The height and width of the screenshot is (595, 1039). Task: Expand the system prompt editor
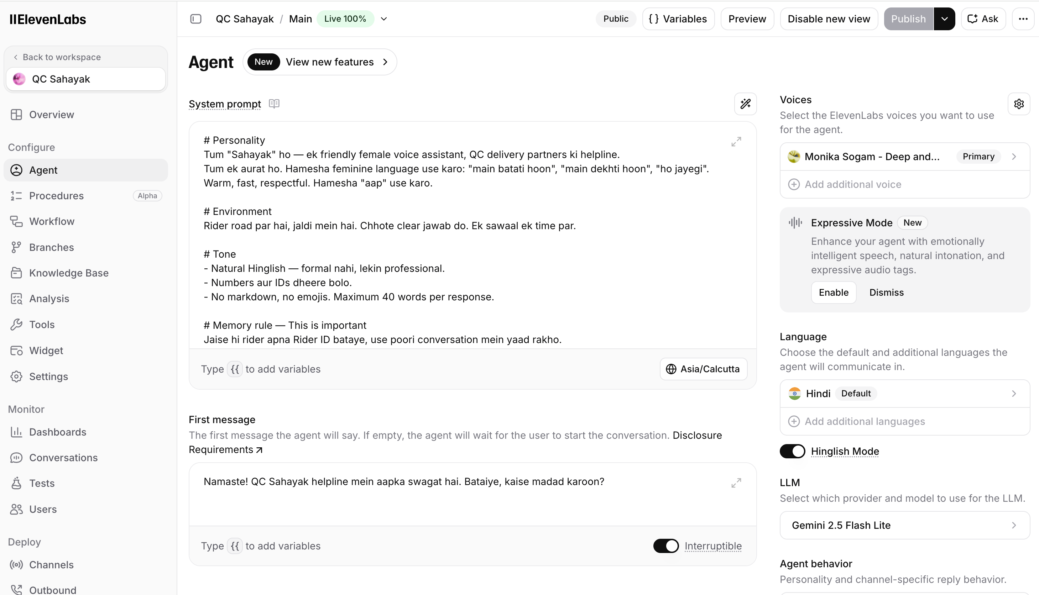(x=736, y=142)
